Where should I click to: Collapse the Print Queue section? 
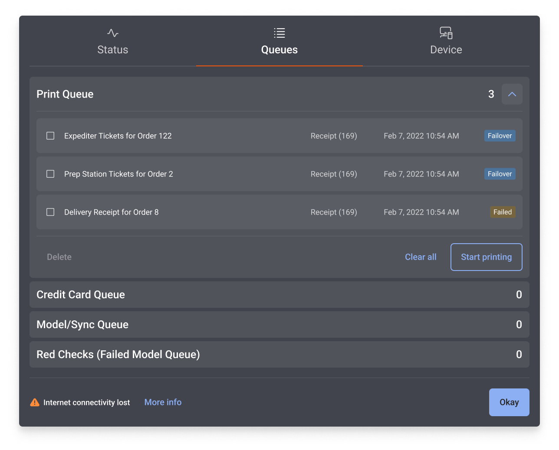512,94
